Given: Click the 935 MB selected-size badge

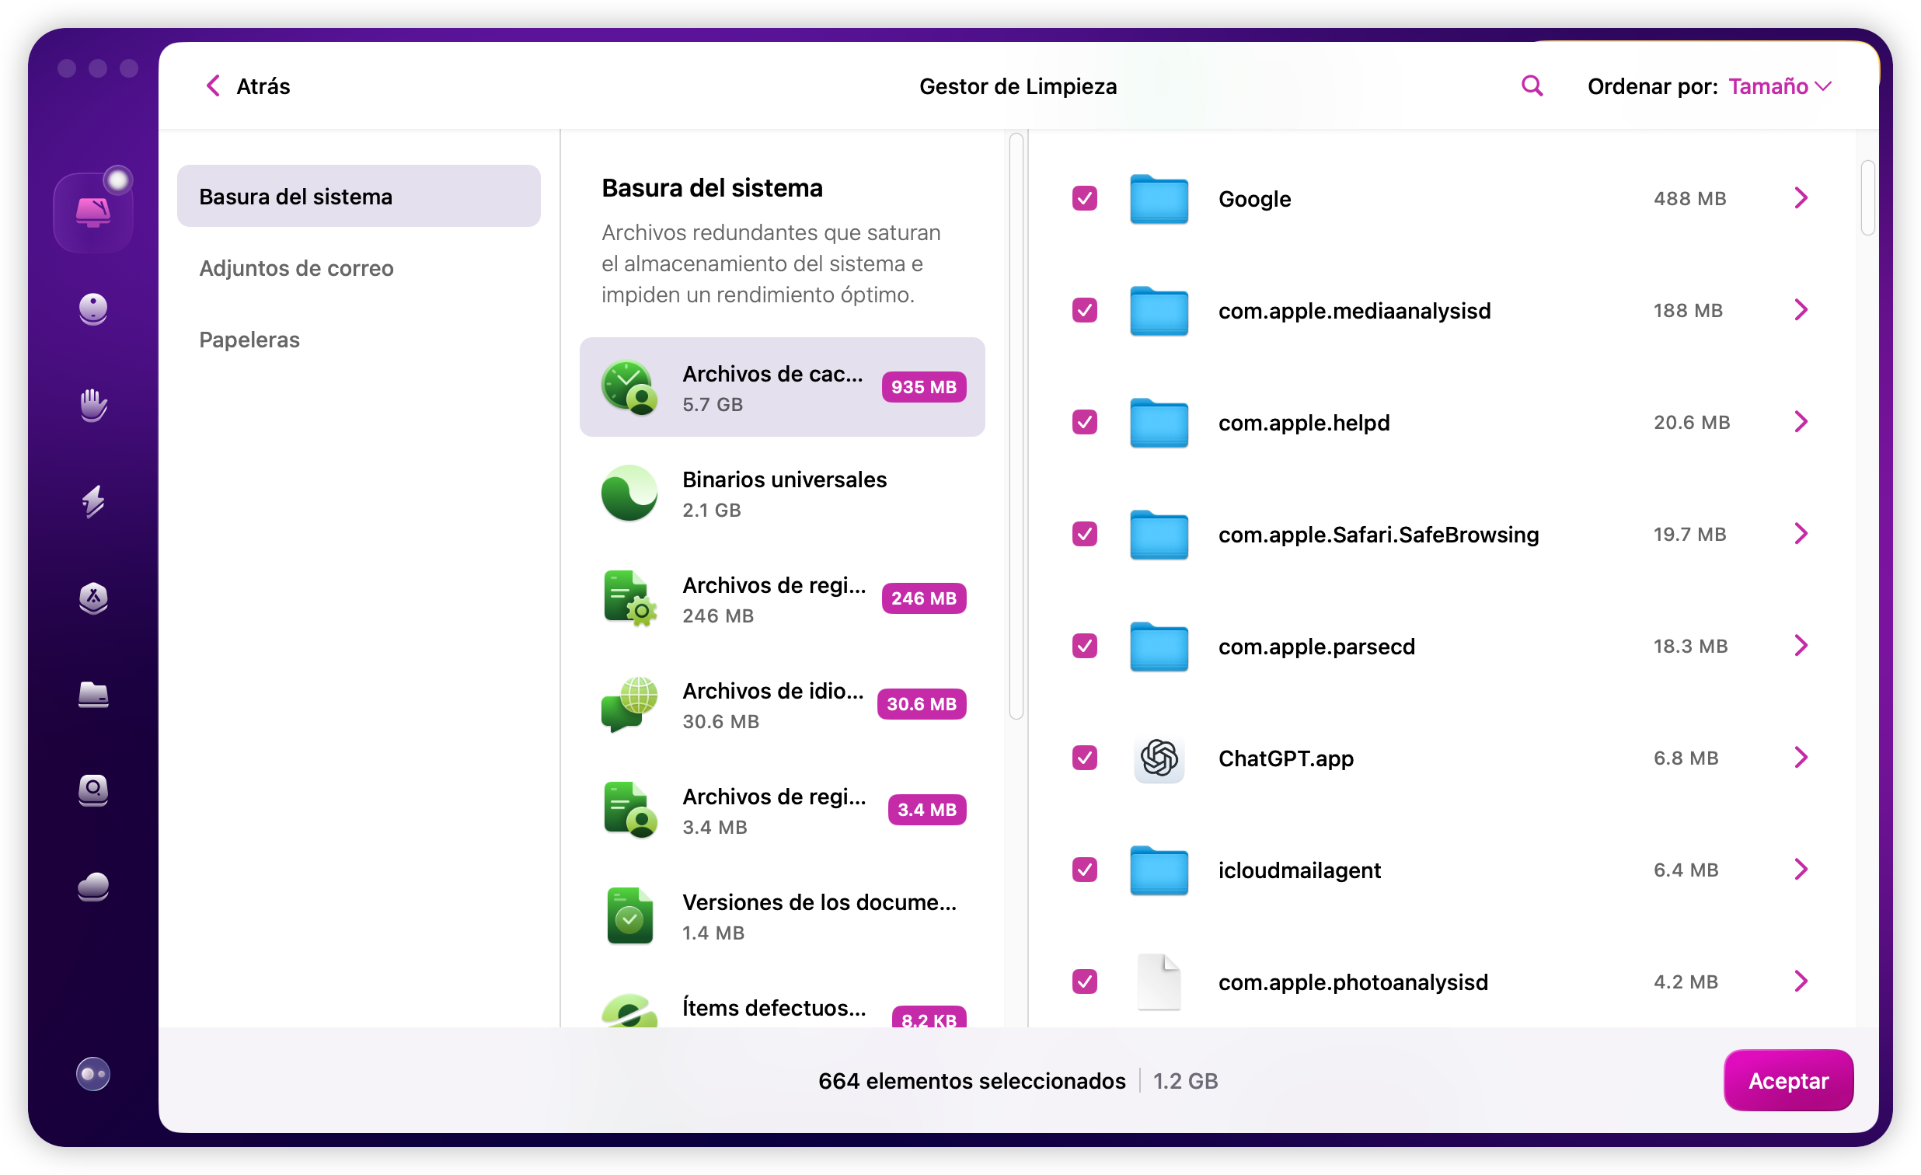Looking at the screenshot, I should (923, 388).
